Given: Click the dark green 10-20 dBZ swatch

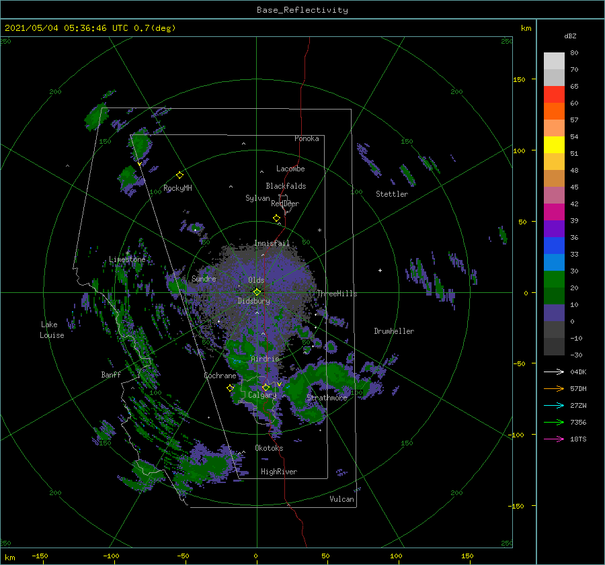Looking at the screenshot, I should point(554,296).
